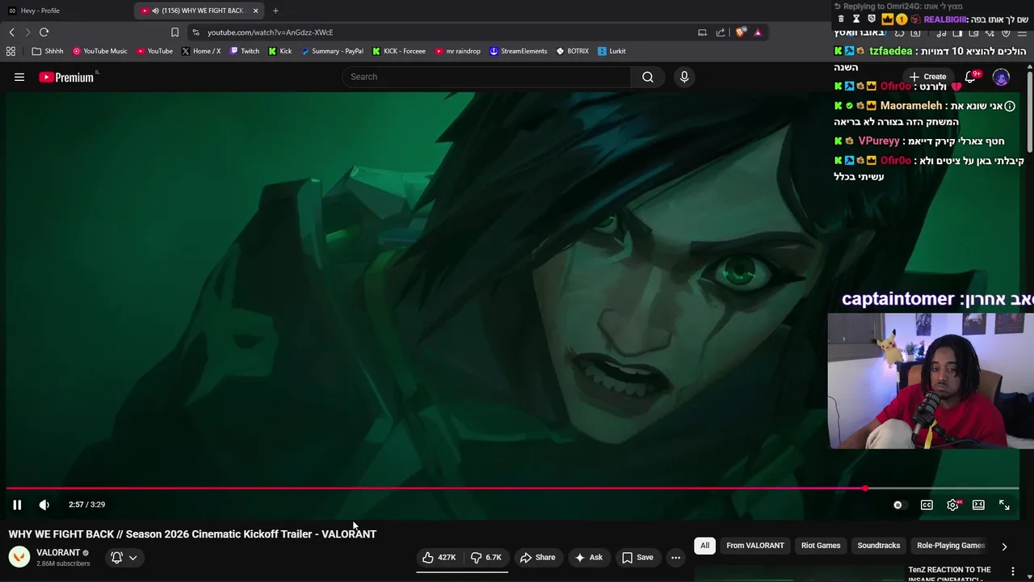Open the BOTRIX bookmark
1034x582 pixels.
coord(573,51)
